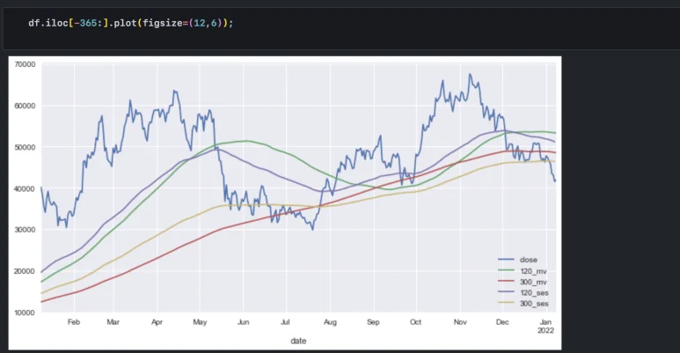Click the red 300_mv legend swatch

(x=504, y=282)
